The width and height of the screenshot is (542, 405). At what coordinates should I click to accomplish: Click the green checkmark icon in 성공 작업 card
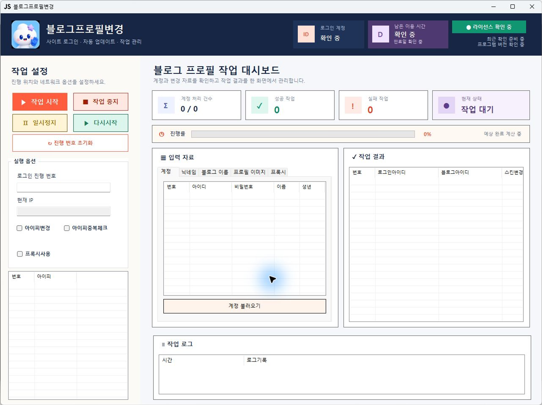tap(259, 105)
